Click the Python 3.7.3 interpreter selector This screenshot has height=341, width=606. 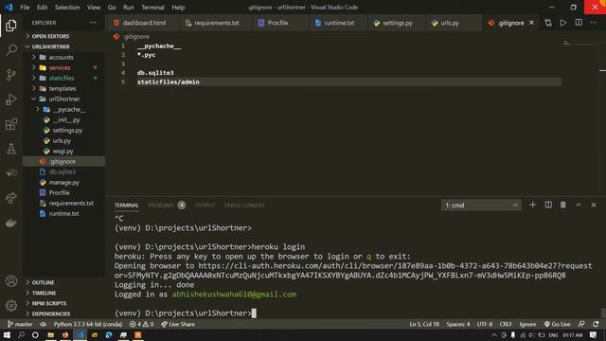coord(88,324)
